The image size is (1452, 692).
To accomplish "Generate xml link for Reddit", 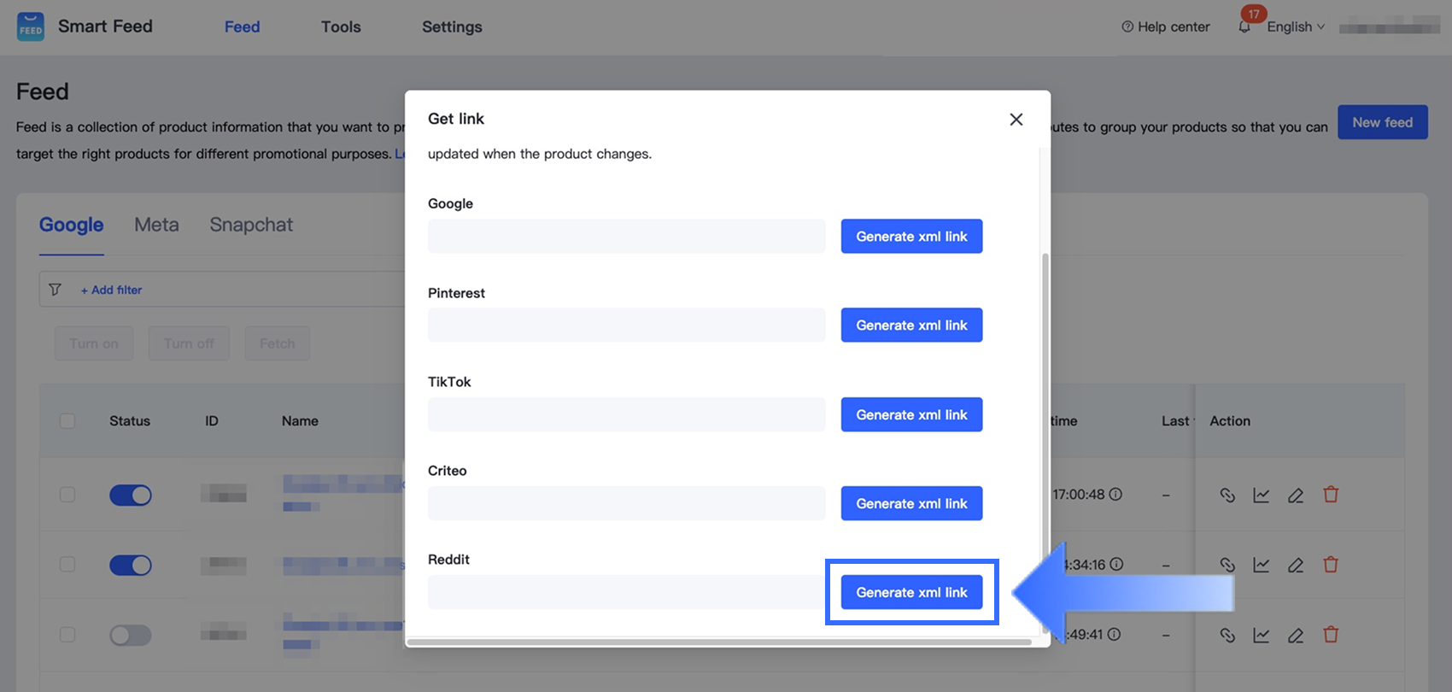I will click(x=911, y=592).
